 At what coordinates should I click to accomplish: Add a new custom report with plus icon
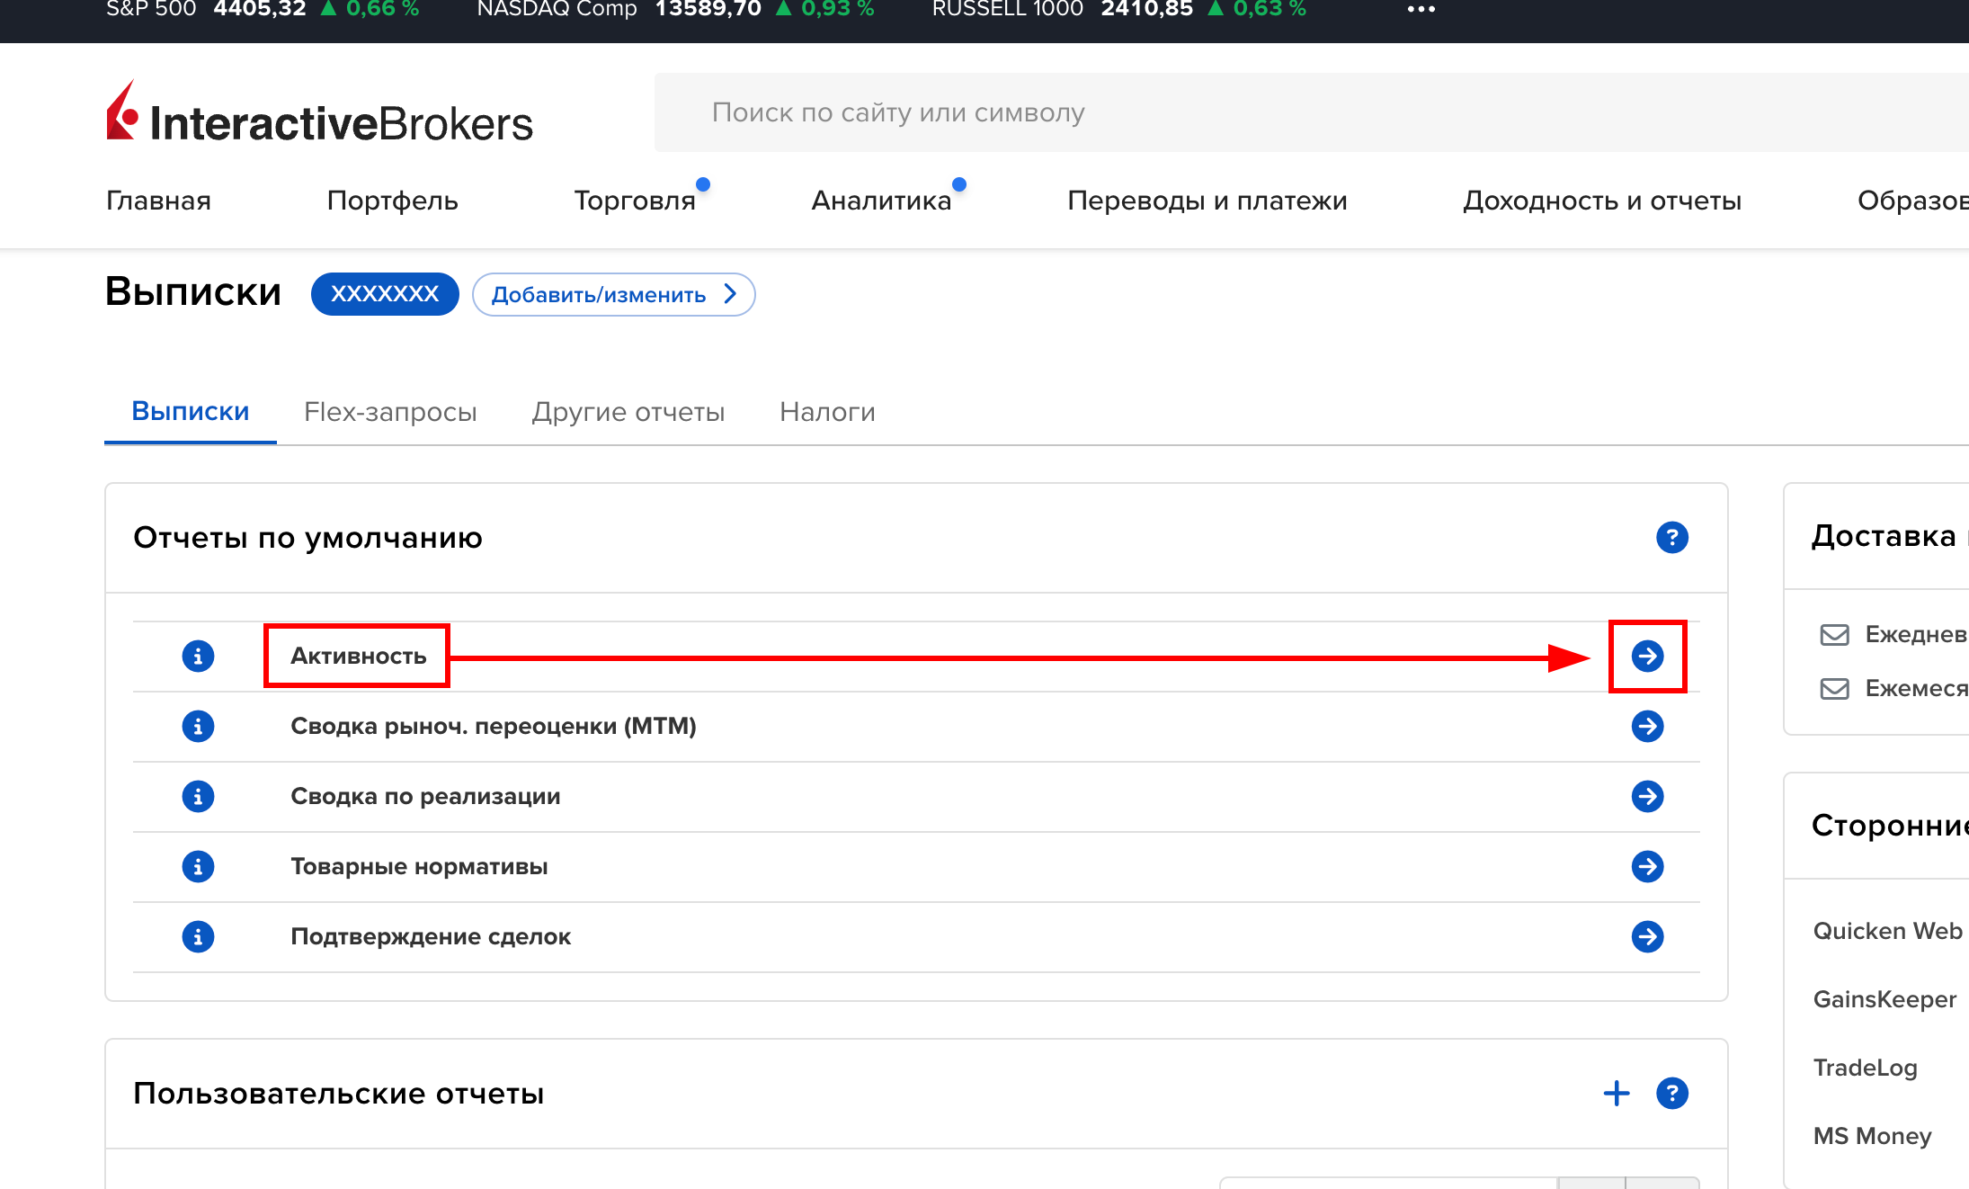pos(1617,1094)
